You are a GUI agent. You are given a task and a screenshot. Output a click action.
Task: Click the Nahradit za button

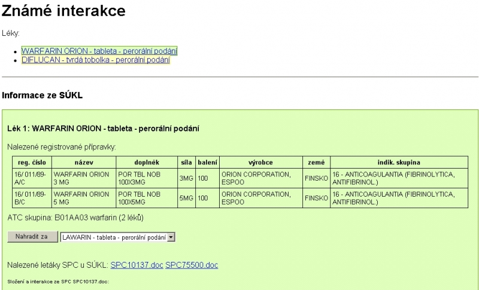[32, 237]
